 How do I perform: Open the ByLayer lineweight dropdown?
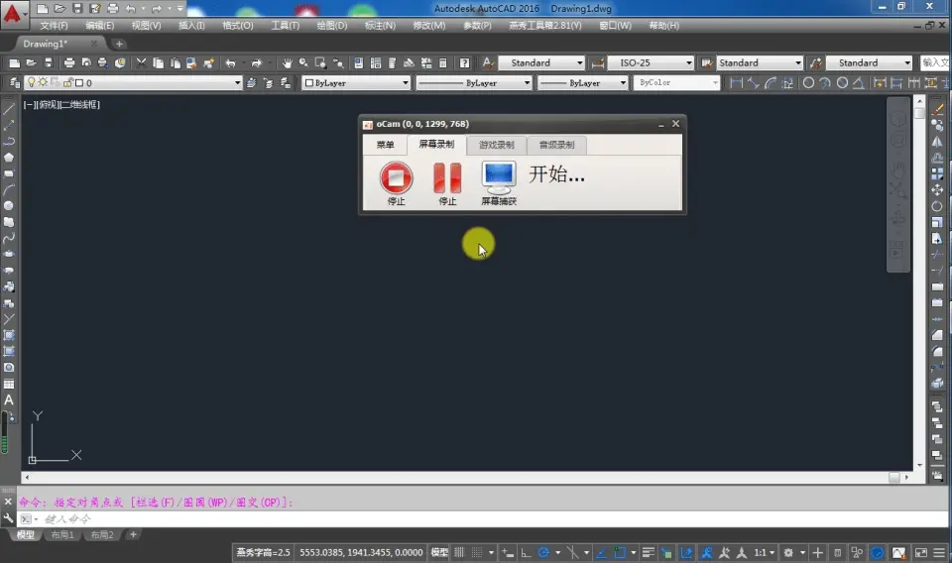[583, 82]
